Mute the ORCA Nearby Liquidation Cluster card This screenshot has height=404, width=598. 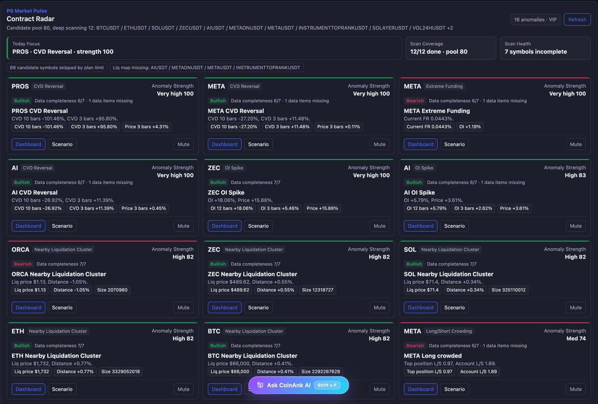click(x=183, y=307)
